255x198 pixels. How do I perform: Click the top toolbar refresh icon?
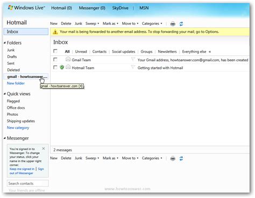[x=181, y=24]
